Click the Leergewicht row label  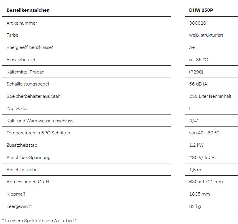coord(19,206)
